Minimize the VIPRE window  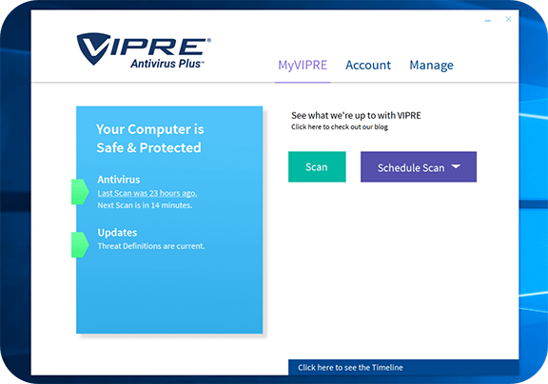click(x=488, y=21)
